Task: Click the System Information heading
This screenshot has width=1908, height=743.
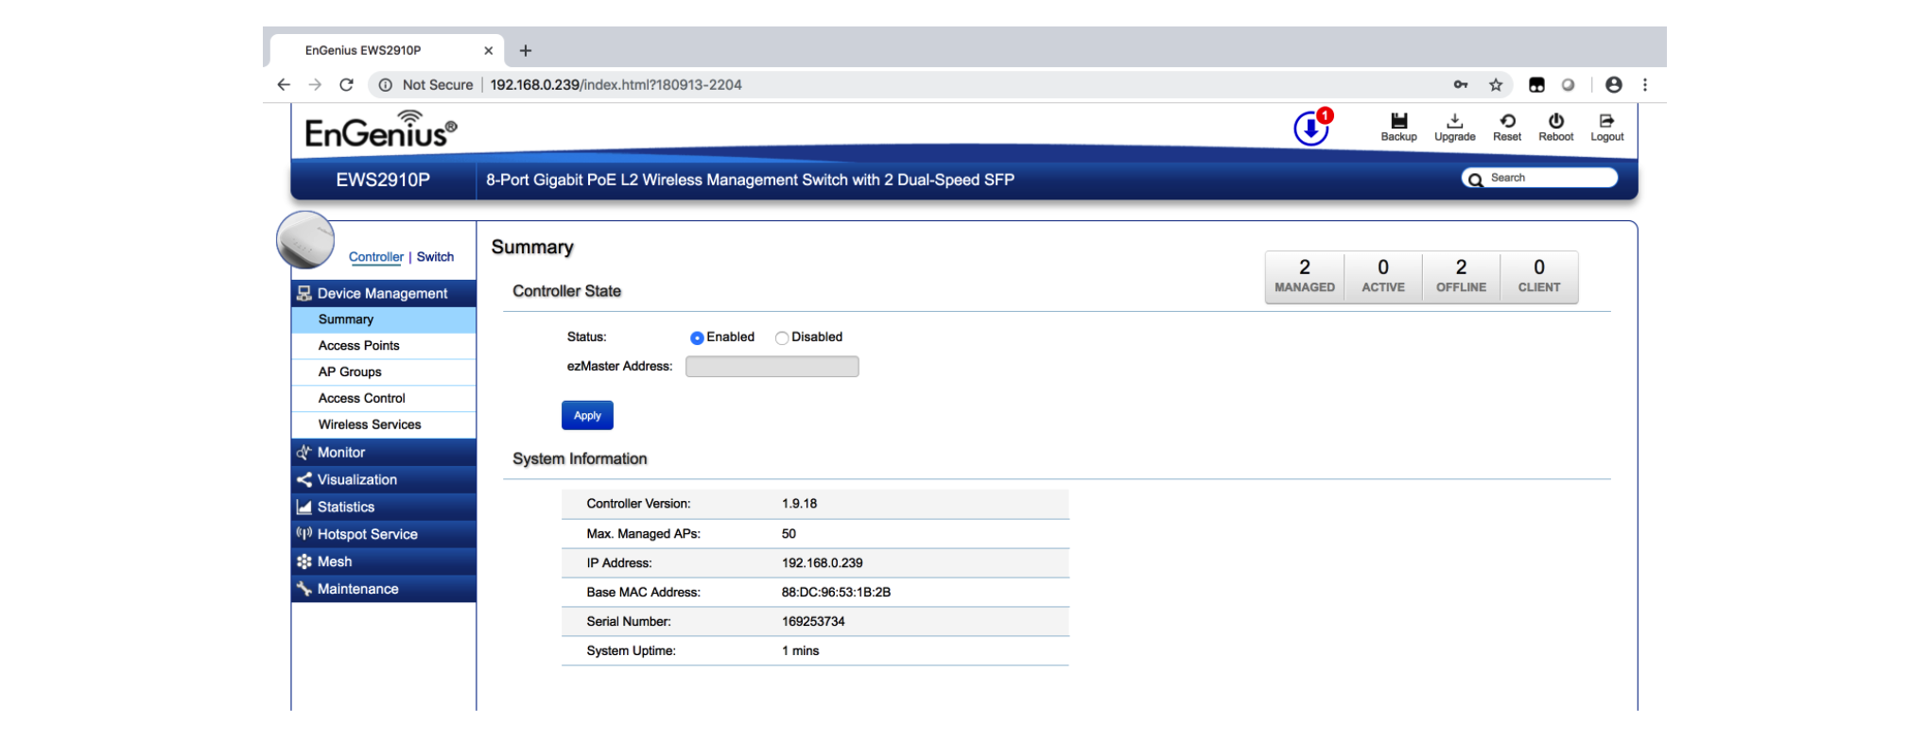Action: pyautogui.click(x=580, y=458)
